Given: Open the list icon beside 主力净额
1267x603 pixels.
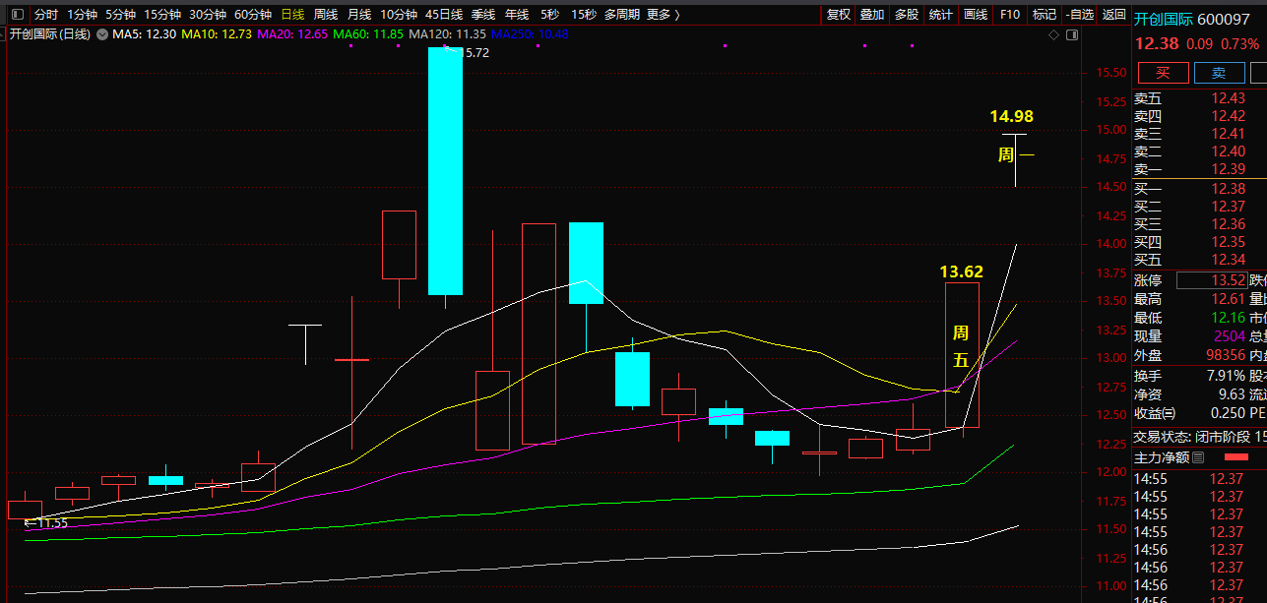Looking at the screenshot, I should 1198,457.
